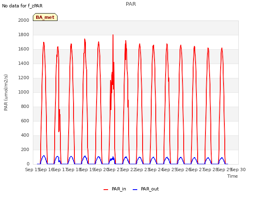Click the Time axis label
This screenshot has height=197, width=263.
coord(233,176)
